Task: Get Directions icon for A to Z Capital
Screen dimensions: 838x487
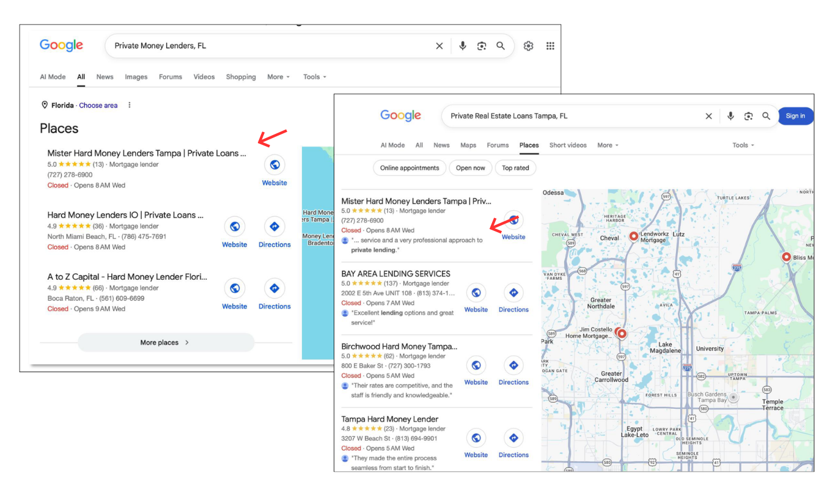Action: click(274, 288)
